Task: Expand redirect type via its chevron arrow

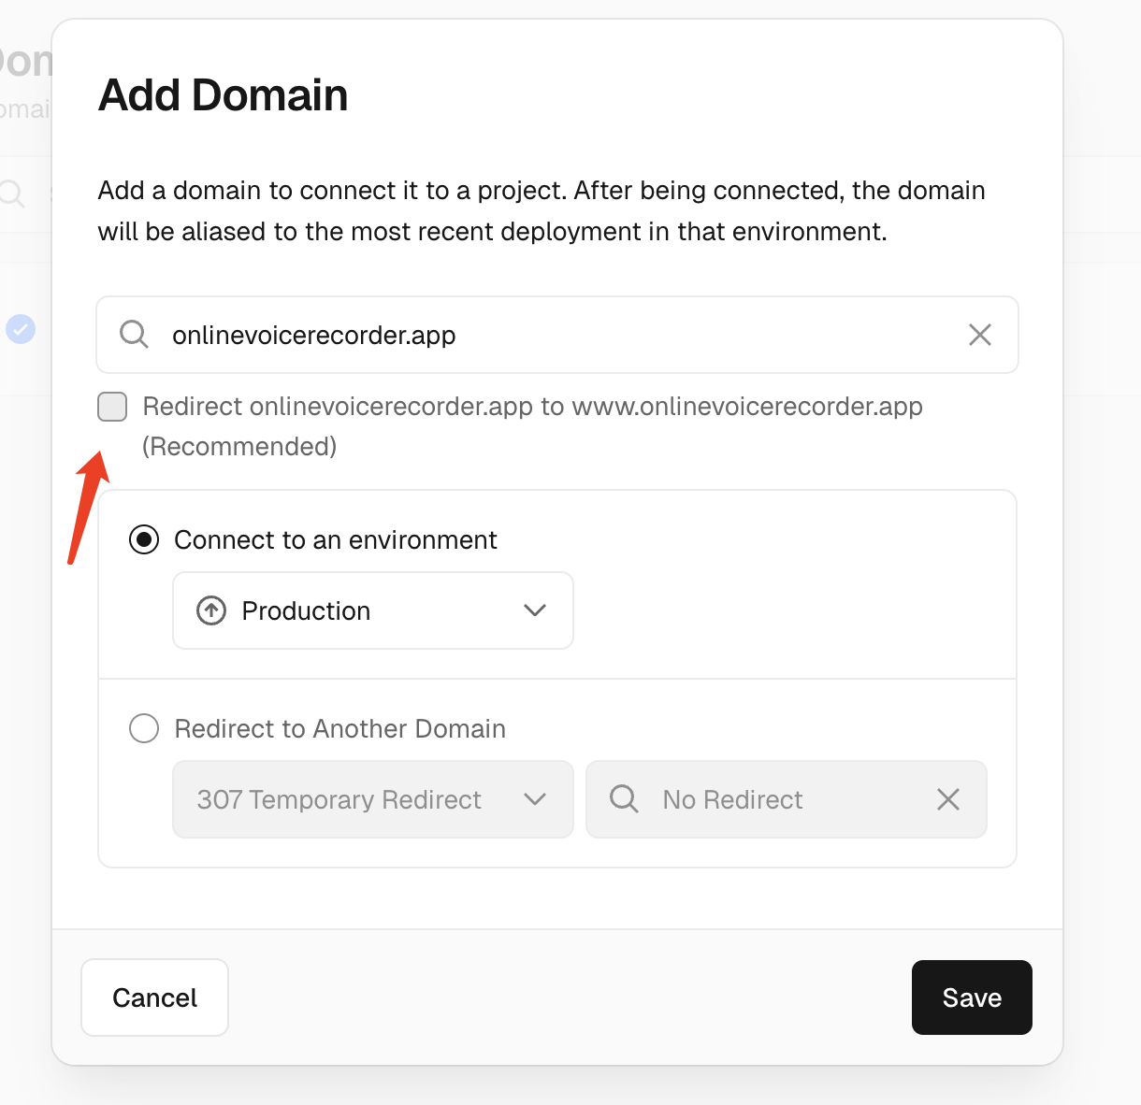Action: [x=535, y=799]
